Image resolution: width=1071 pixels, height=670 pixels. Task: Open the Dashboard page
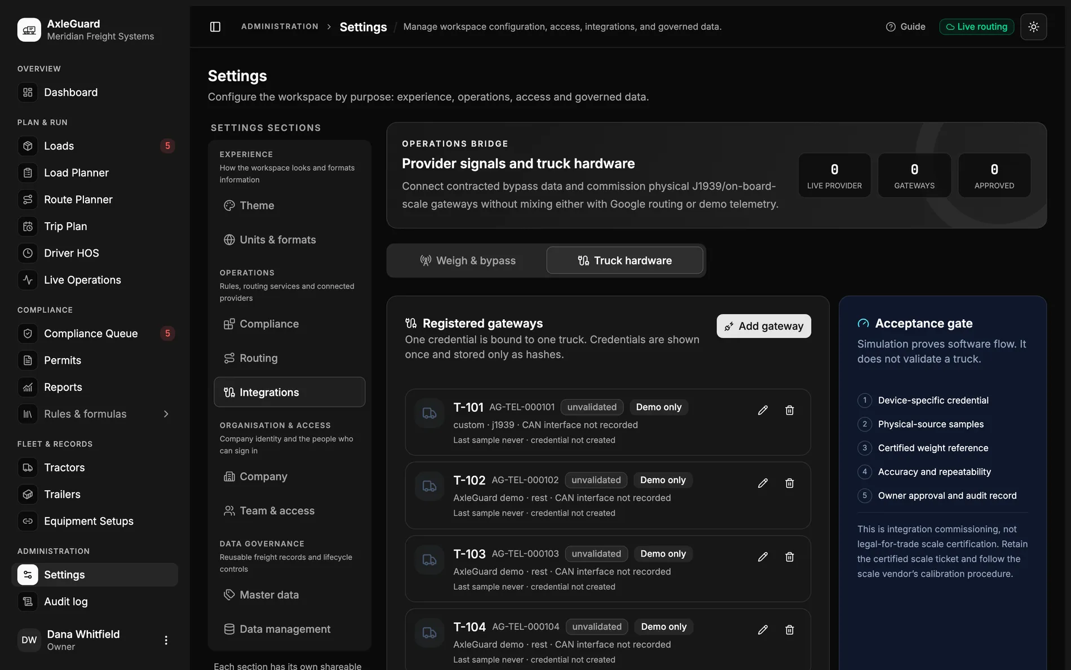[95, 92]
